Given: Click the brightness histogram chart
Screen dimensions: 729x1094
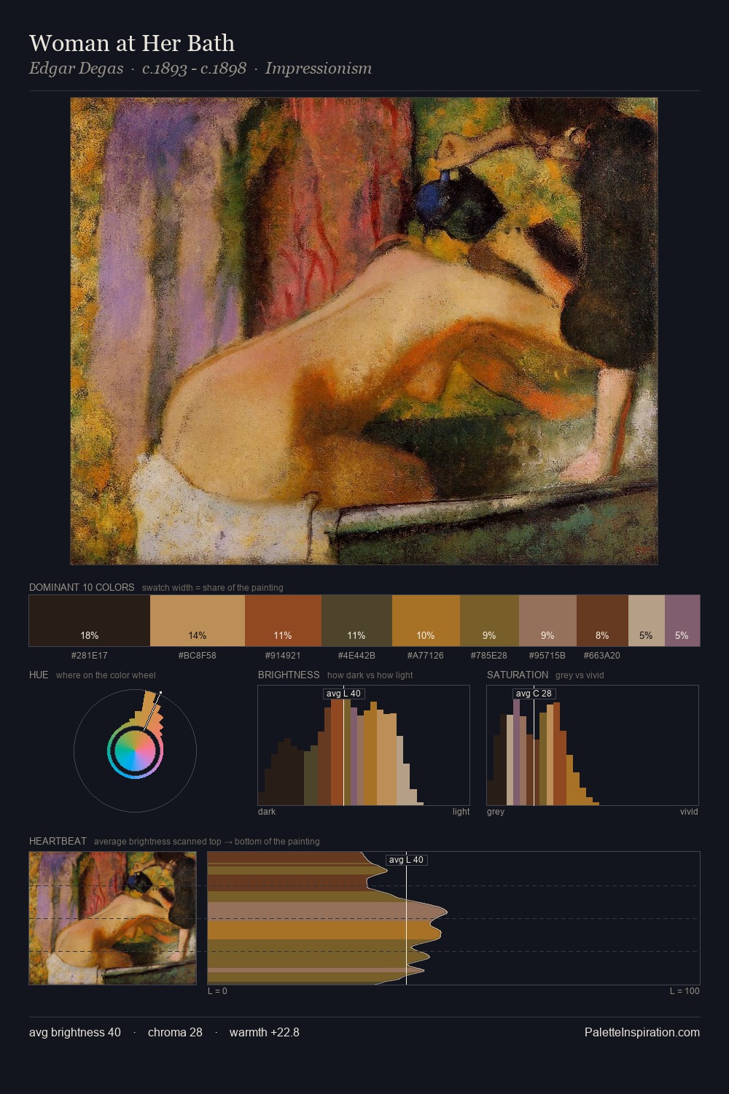Looking at the screenshot, I should point(364,745).
